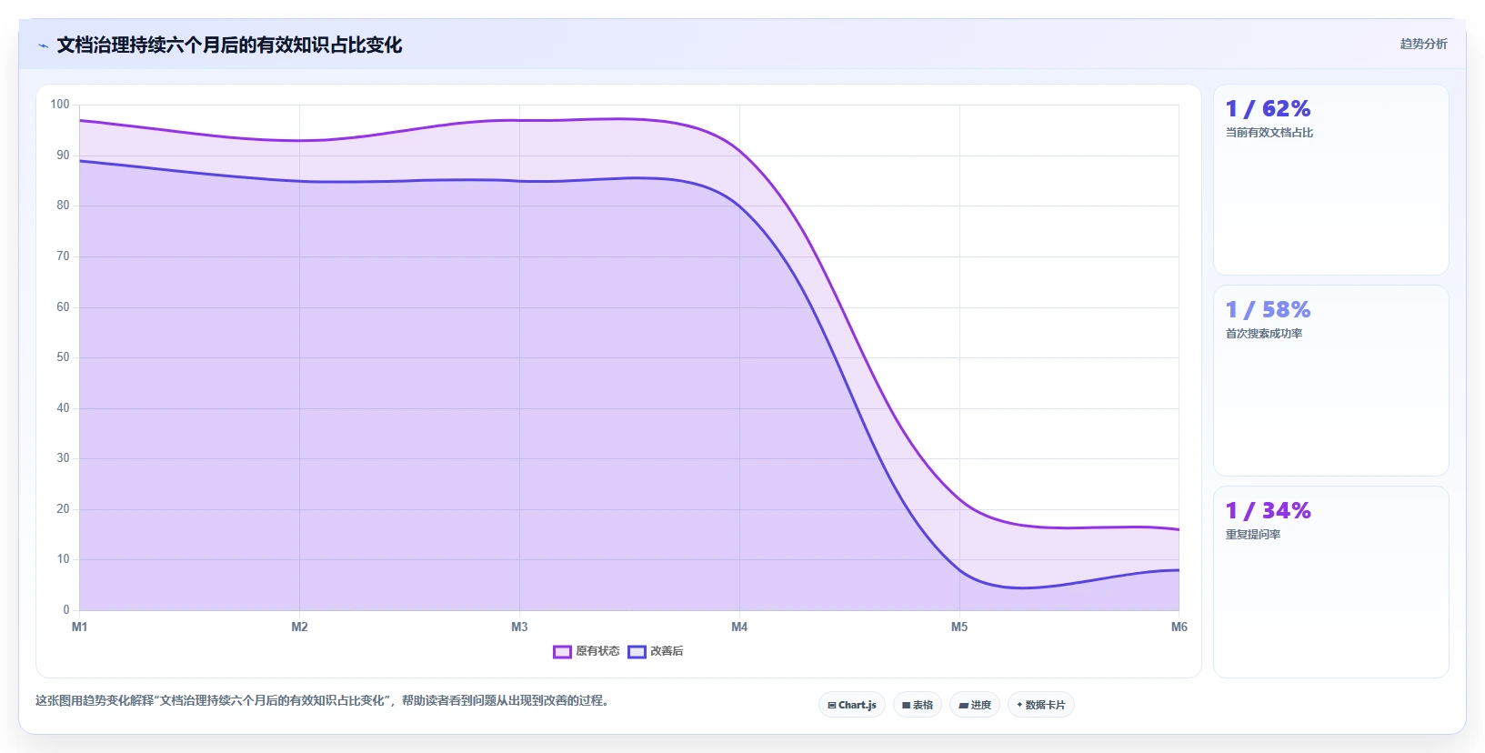This screenshot has width=1485, height=753.
Task: Click the 表格 tag label
Action: coord(923,705)
